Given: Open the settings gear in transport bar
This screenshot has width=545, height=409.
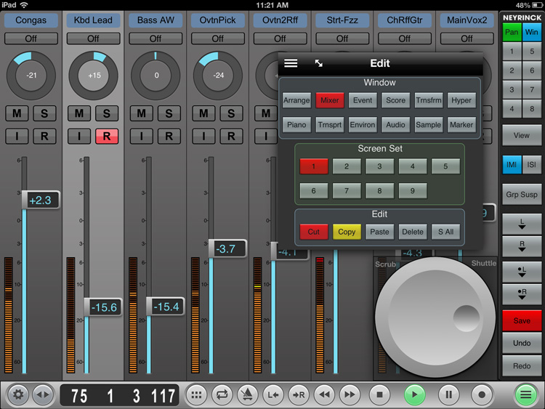Looking at the screenshot, I should click(18, 394).
